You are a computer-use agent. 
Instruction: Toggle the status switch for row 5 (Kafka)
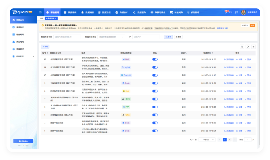click(x=155, y=115)
